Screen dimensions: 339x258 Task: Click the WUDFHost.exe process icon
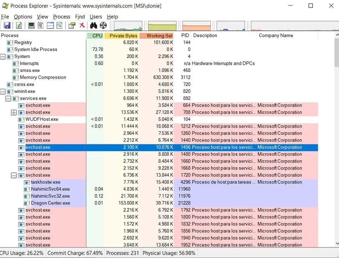coord(21,119)
